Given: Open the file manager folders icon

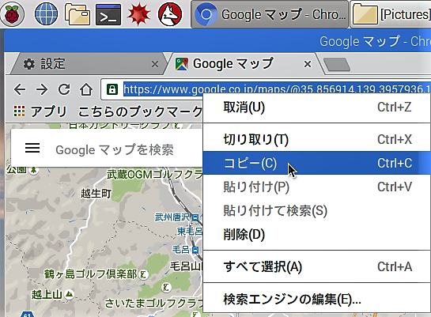Looking at the screenshot, I should 78,14.
